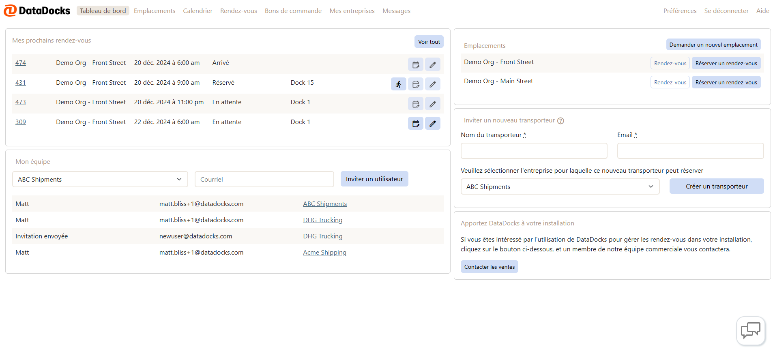This screenshot has width=773, height=360.
Task: Go to Tableau de bord tab
Action: click(103, 11)
